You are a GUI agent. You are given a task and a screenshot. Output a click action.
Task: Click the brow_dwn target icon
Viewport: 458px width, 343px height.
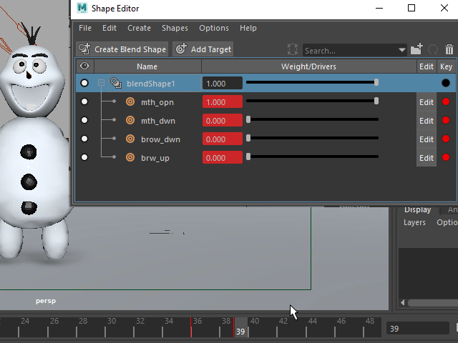coord(130,139)
